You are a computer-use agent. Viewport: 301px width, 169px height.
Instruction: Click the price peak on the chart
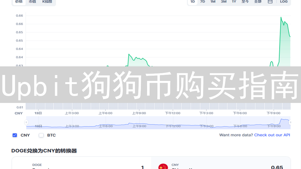point(281,17)
